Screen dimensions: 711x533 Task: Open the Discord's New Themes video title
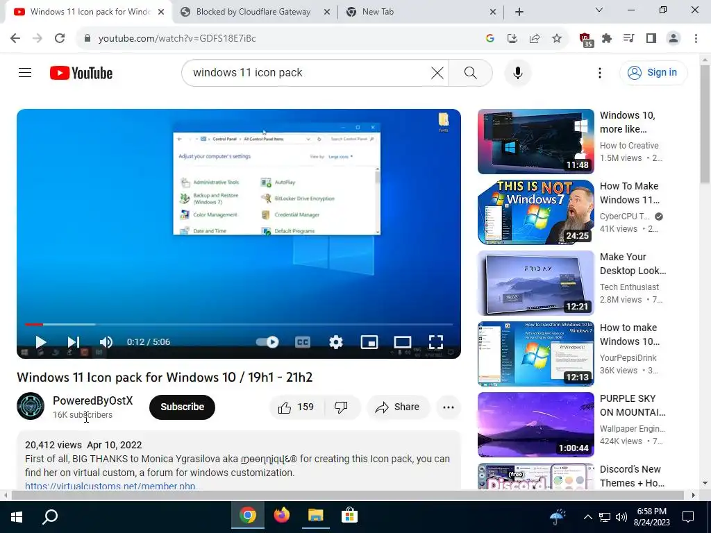click(632, 476)
